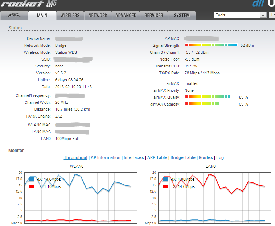Click the WLAN0 throughput graph
275x226 pixels.
click(81, 198)
